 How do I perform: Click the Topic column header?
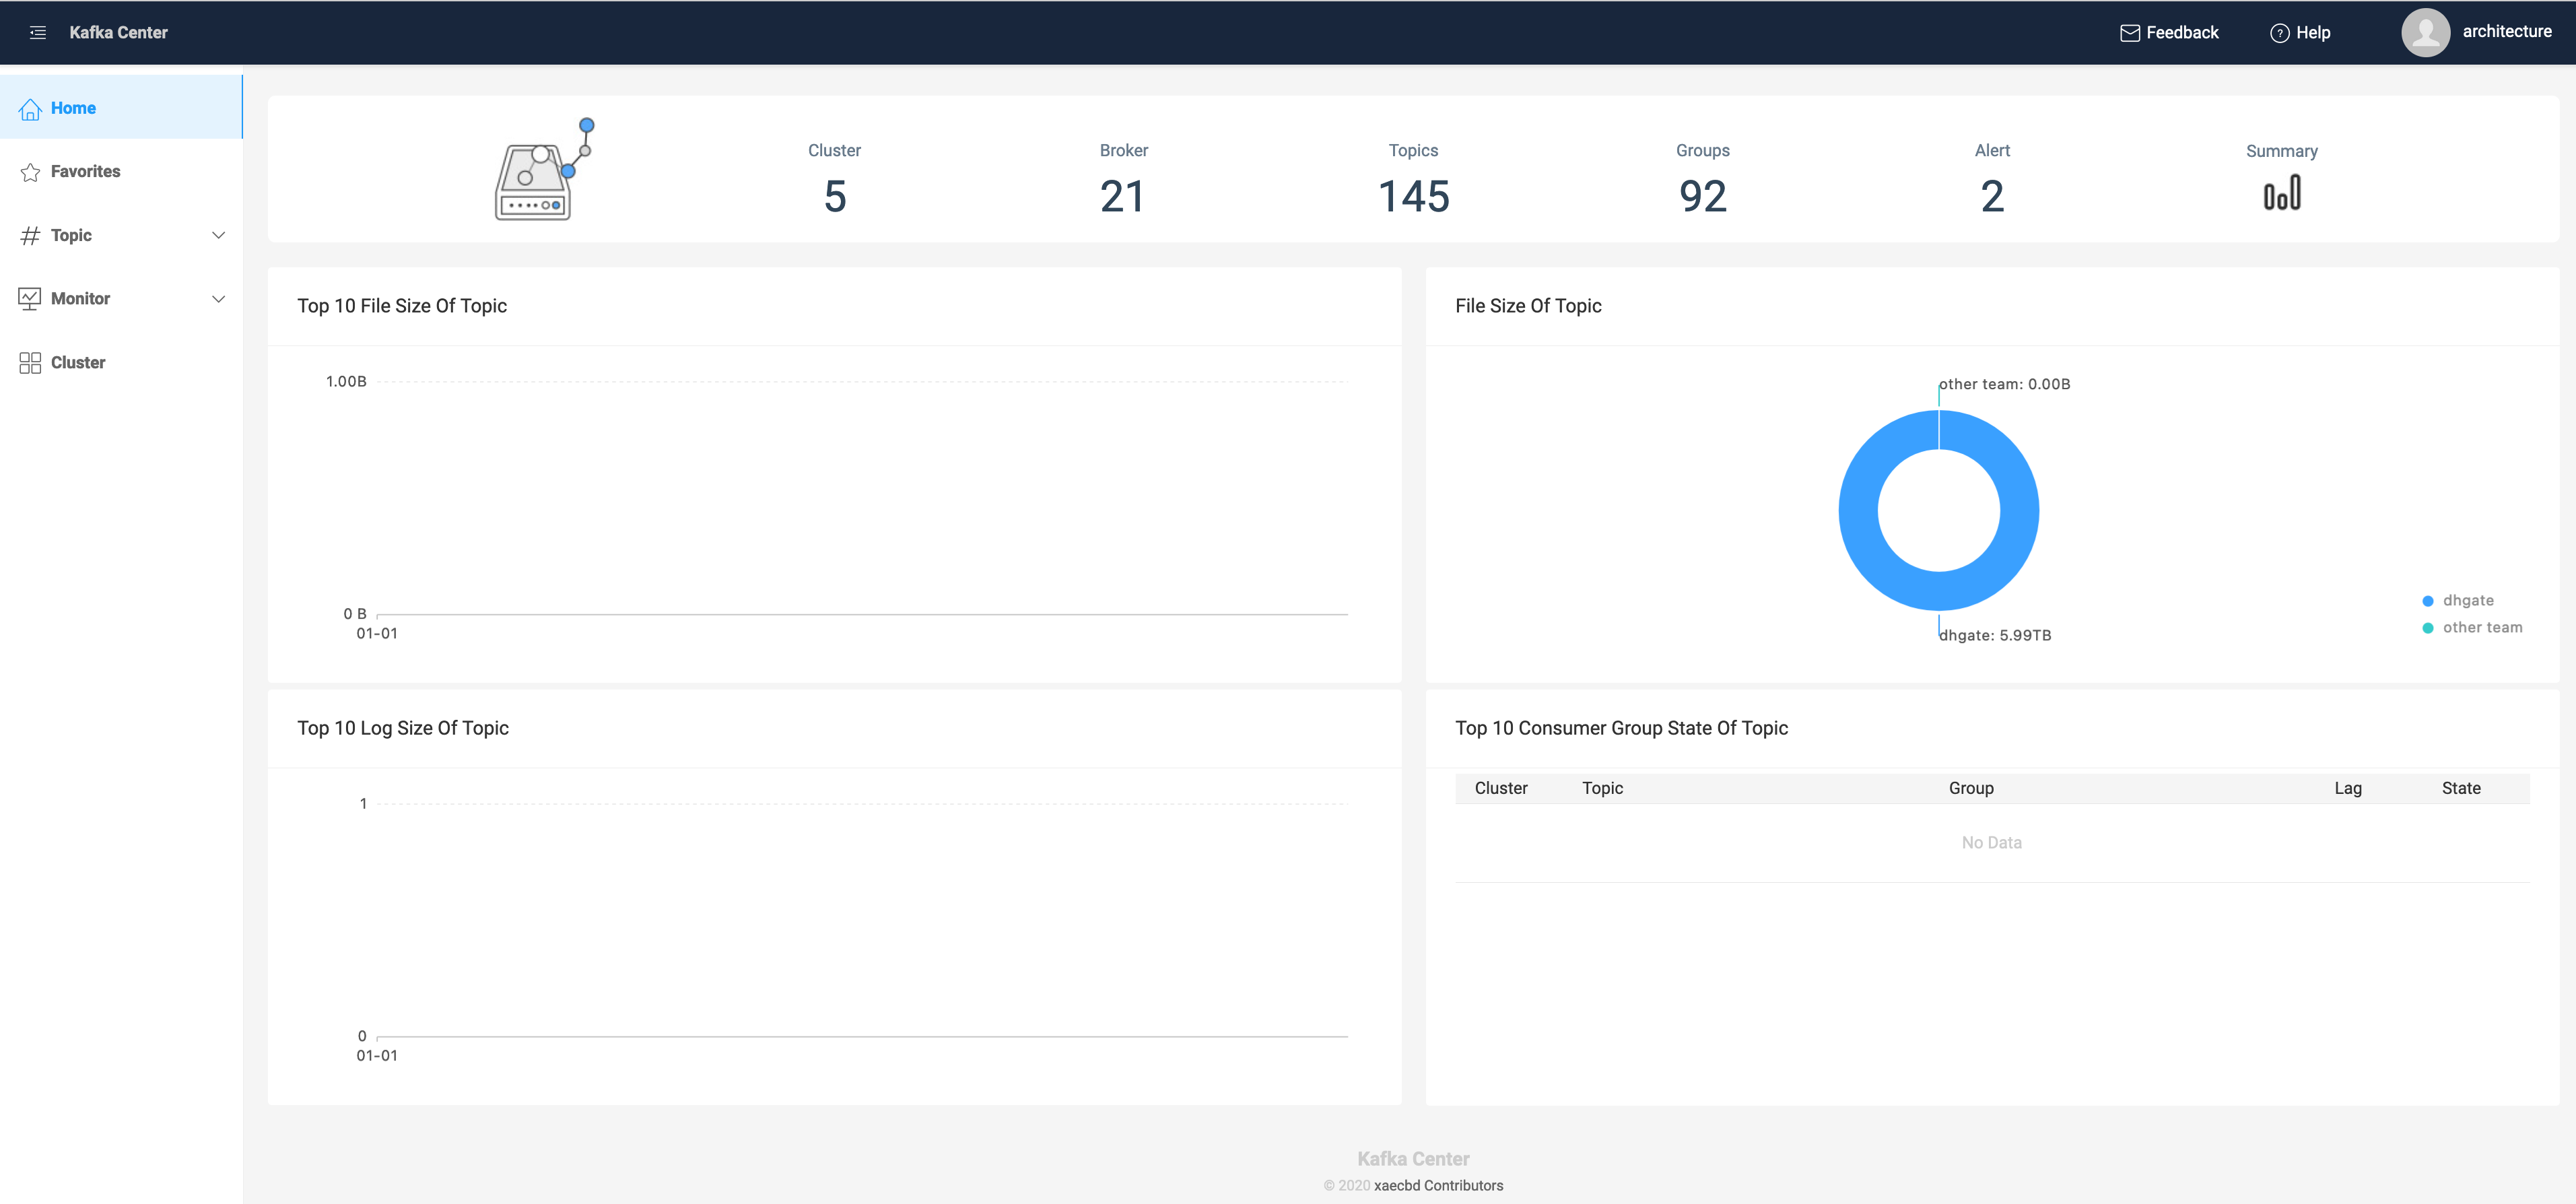(x=1602, y=789)
